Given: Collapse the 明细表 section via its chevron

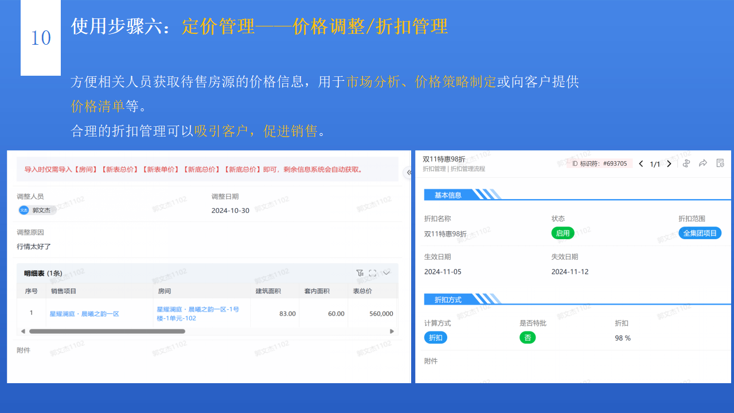Looking at the screenshot, I should coord(385,273).
